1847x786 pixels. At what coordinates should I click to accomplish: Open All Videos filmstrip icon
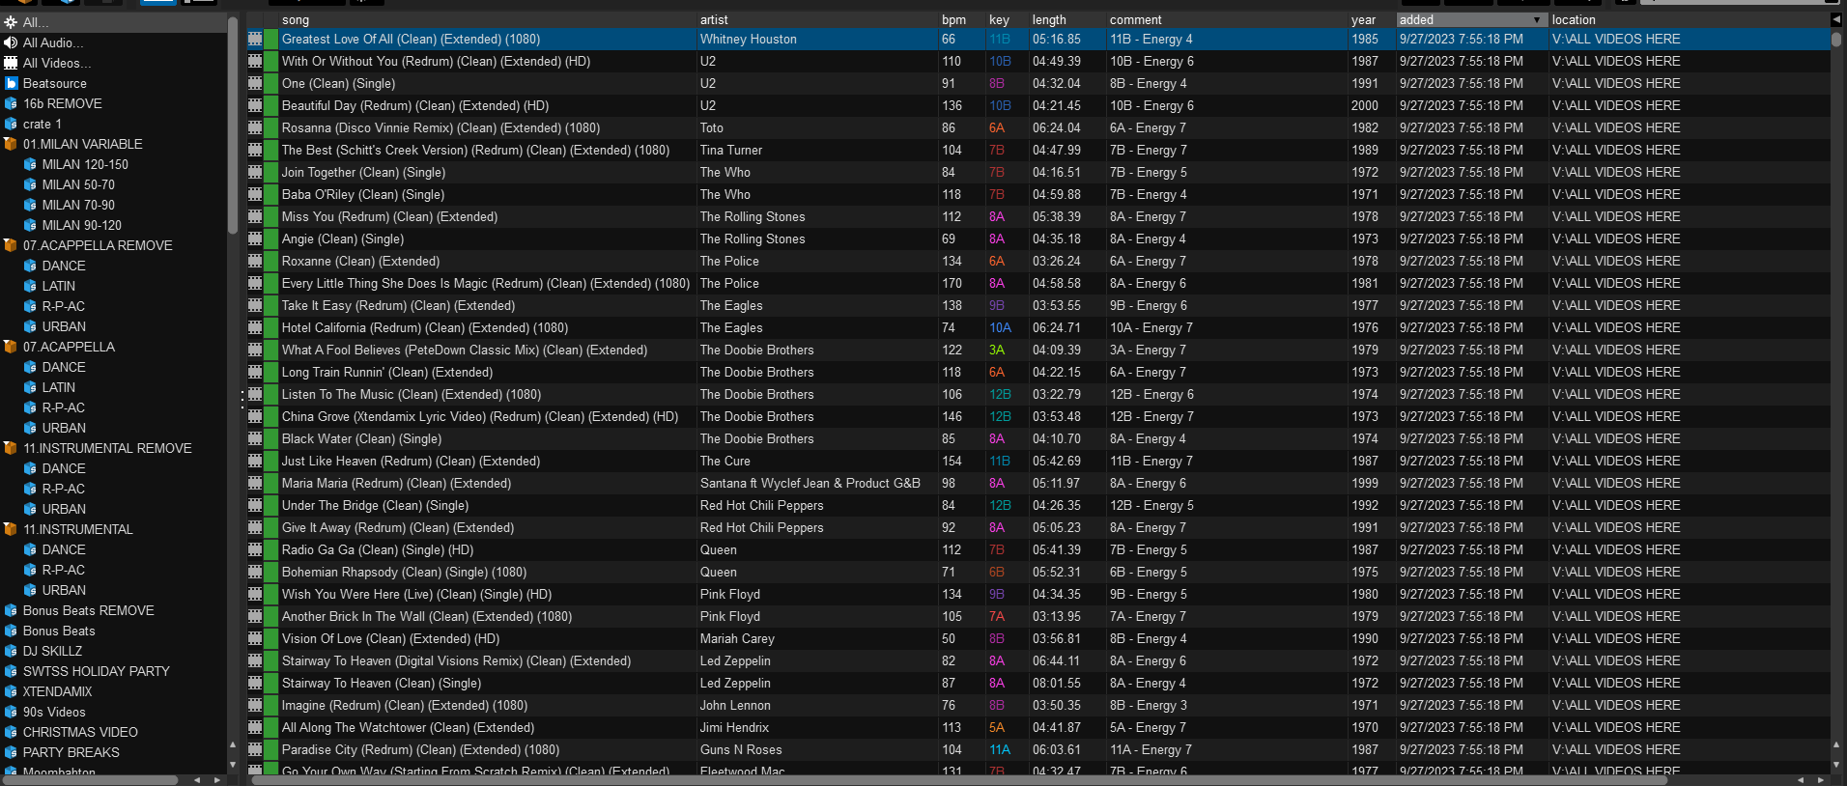coord(11,63)
